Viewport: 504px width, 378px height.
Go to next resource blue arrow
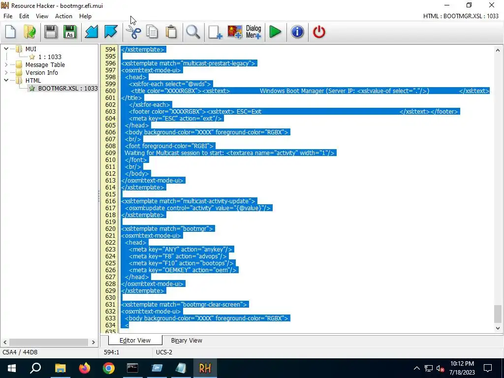111,32
